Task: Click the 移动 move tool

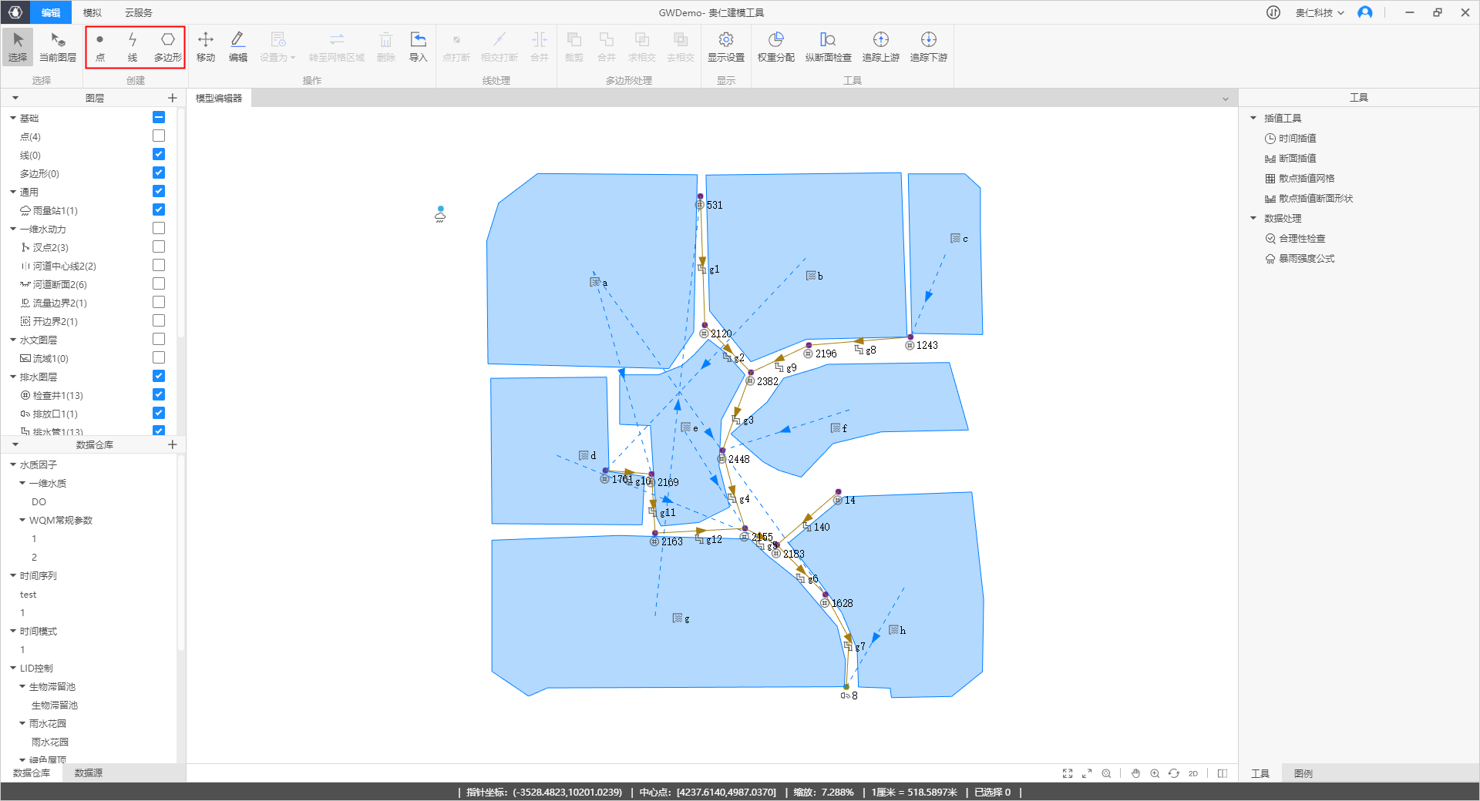Action: (206, 46)
